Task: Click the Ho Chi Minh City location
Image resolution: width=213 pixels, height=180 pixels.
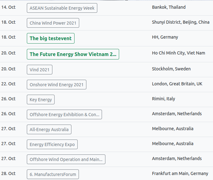Action: tap(178, 53)
